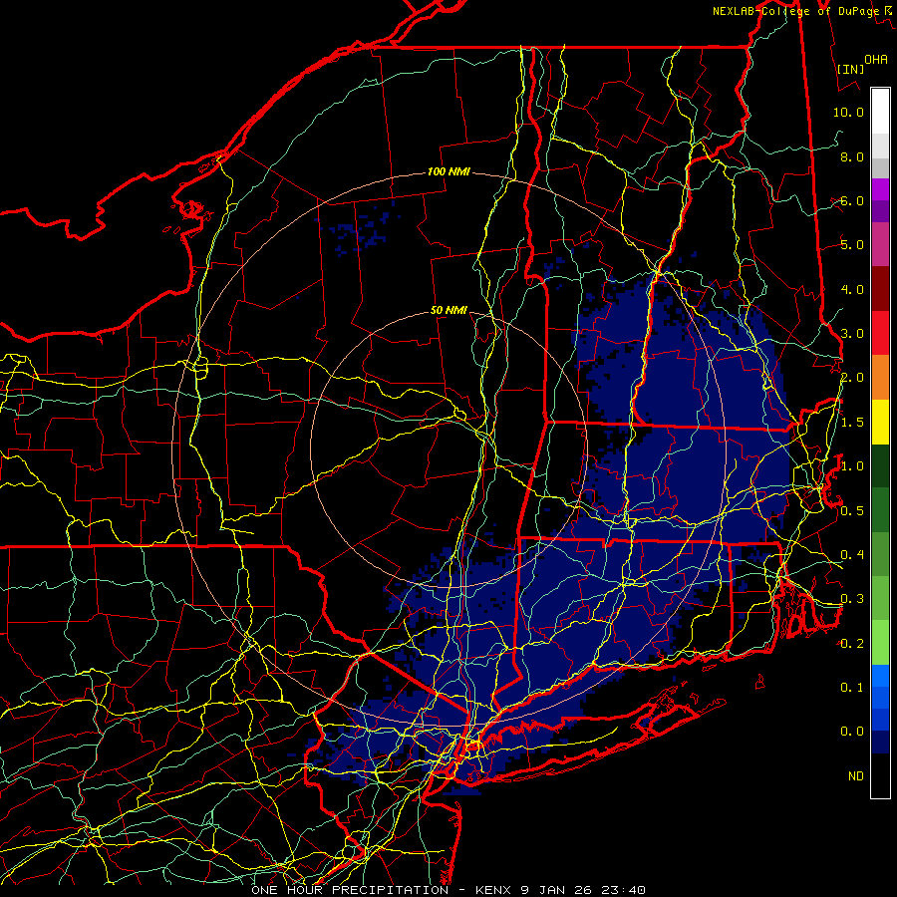The width and height of the screenshot is (897, 897).
Task: Click the ND legend label
Action: coord(856,775)
